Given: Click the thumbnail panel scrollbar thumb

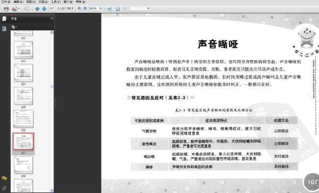Looking at the screenshot, I should (52, 86).
